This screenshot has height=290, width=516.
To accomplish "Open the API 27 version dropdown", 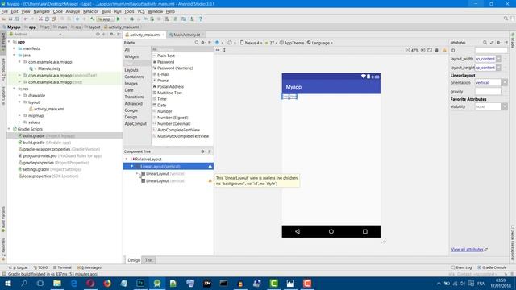I will pyautogui.click(x=271, y=43).
